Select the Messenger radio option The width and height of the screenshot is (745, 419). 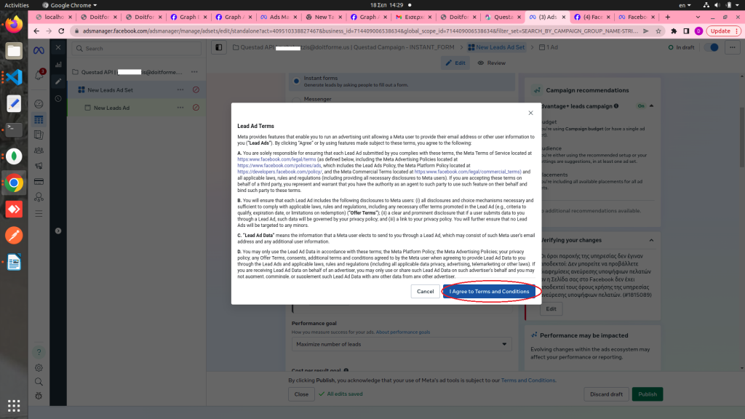coord(296,100)
